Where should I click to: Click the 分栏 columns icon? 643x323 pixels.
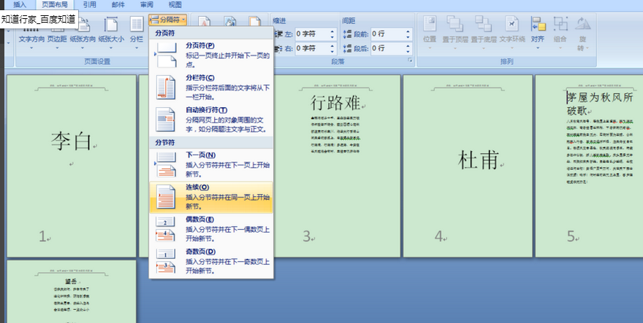pyautogui.click(x=137, y=25)
